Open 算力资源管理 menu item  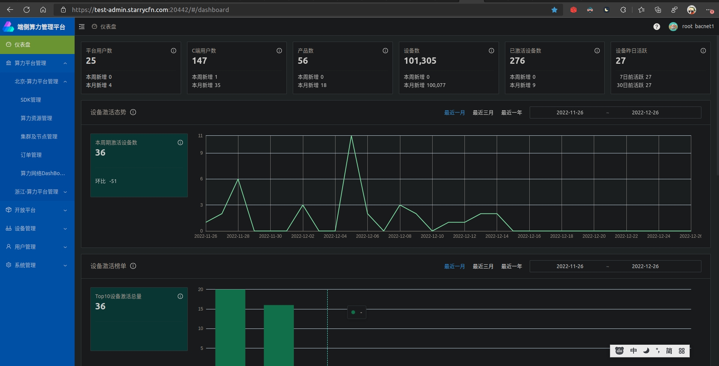coord(37,118)
